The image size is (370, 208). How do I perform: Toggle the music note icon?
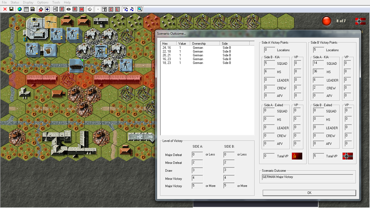tap(132, 9)
